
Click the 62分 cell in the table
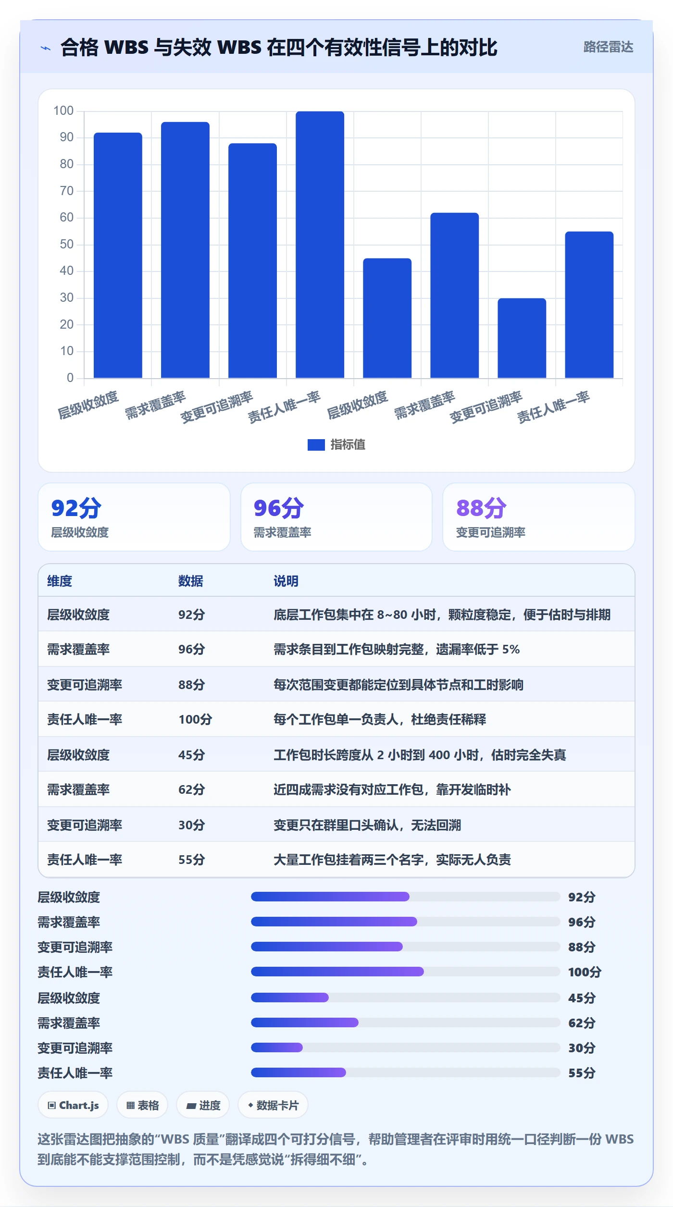[191, 789]
